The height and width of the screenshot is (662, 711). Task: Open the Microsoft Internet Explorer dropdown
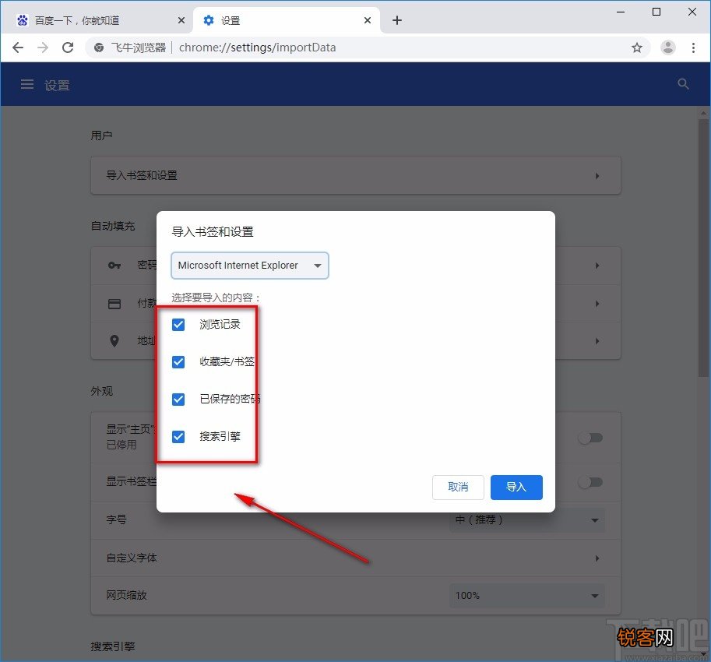tap(250, 266)
